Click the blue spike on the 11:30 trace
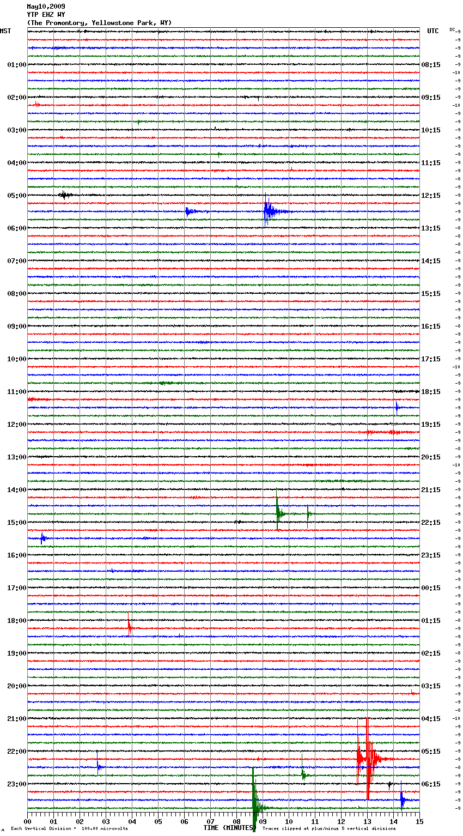Image resolution: width=463 pixels, height=836 pixels. pyautogui.click(x=397, y=407)
